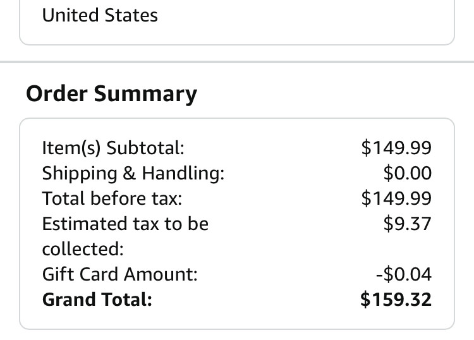Image resolution: width=474 pixels, height=340 pixels.
Task: Select the Grand Total label
Action: click(x=97, y=300)
